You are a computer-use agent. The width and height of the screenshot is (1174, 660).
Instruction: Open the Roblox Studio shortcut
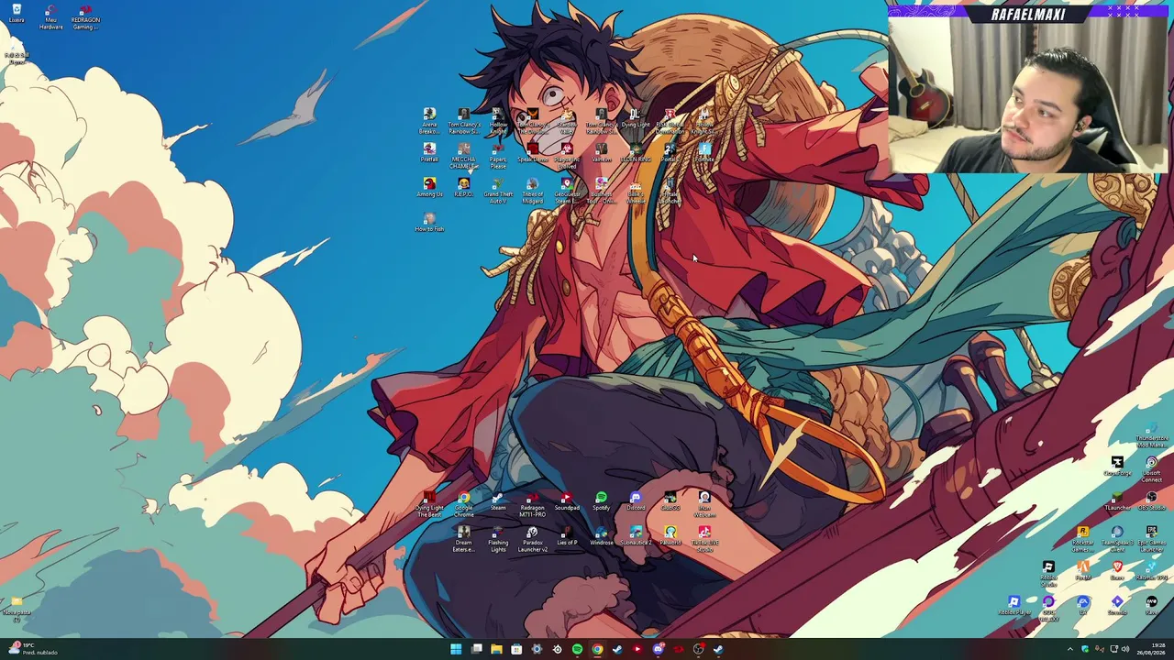click(1048, 574)
